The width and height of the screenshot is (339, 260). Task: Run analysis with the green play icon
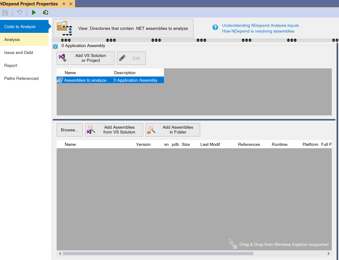coord(34,13)
